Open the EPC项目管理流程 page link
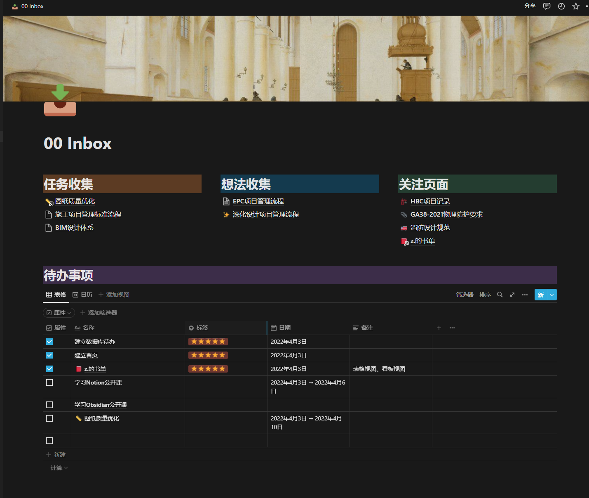Viewport: 589px width, 498px height. click(258, 201)
